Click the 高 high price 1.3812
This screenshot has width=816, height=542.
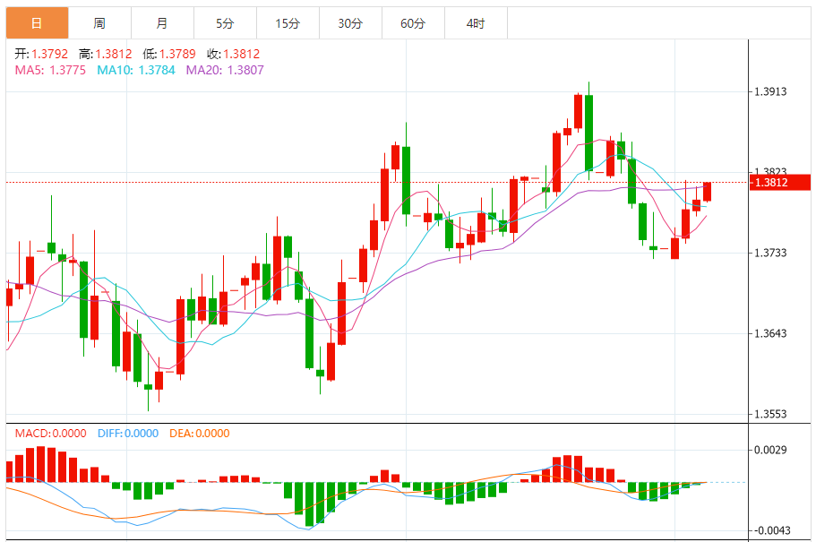106,54
